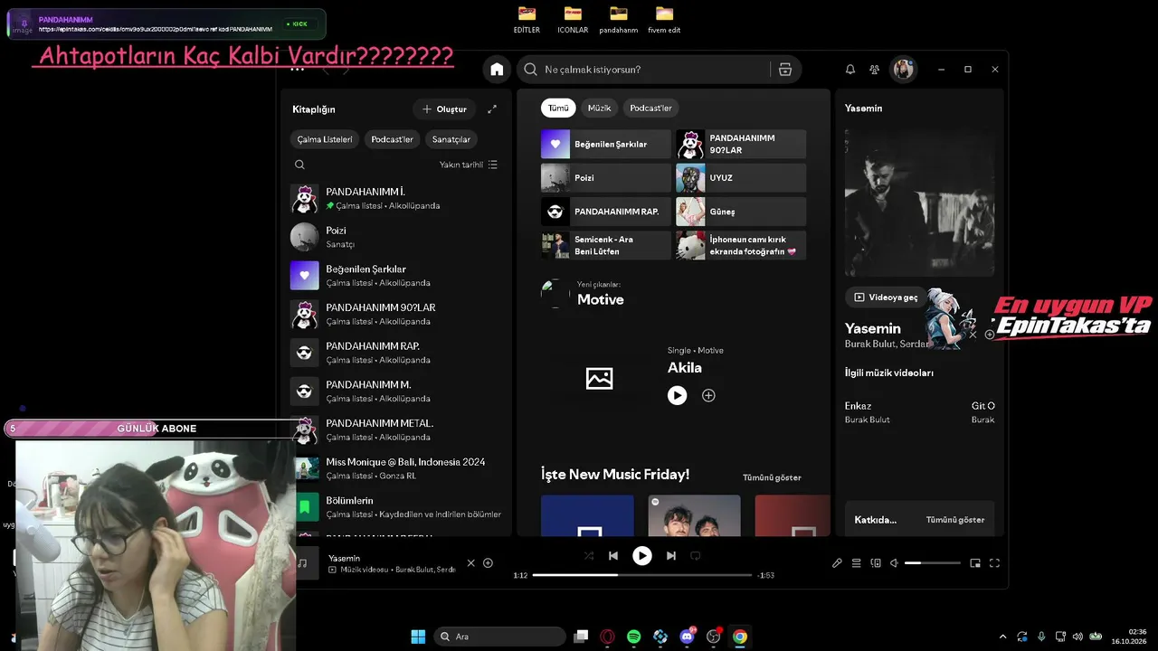Click the Oluştur create button
Viewport: 1158px width, 651px height.
click(x=444, y=109)
